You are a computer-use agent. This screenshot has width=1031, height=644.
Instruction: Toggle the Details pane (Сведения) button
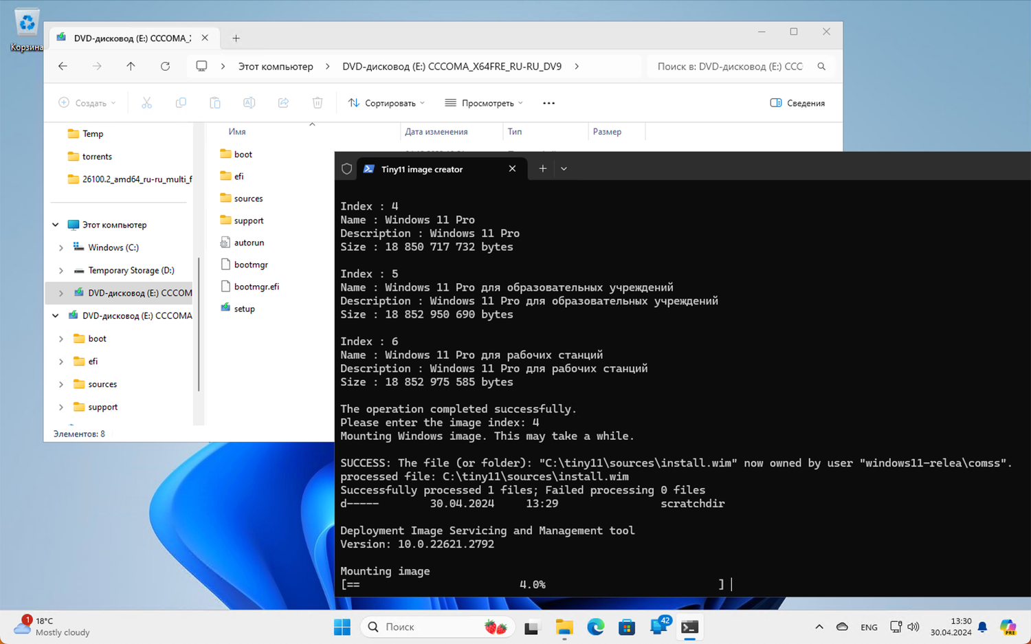(x=797, y=103)
